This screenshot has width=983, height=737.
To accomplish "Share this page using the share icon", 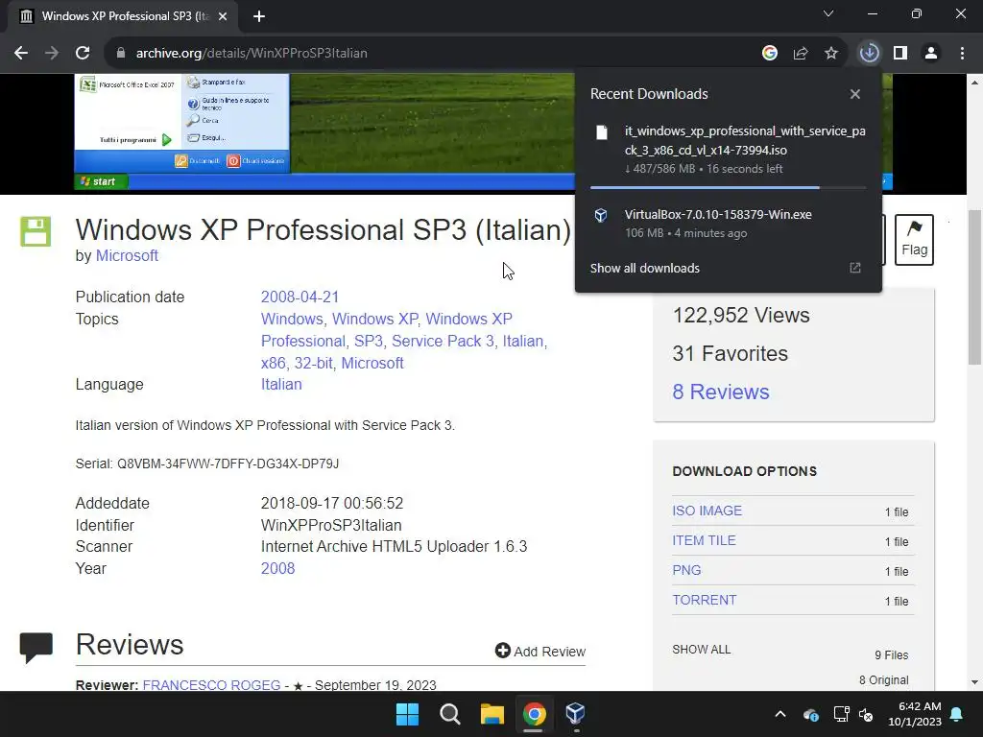I will click(x=801, y=54).
